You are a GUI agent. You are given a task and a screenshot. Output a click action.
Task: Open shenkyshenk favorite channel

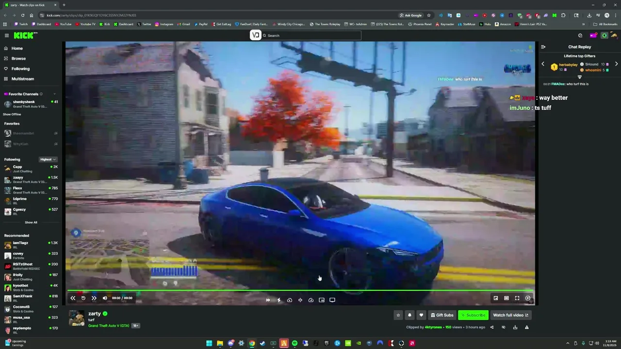[31, 104]
